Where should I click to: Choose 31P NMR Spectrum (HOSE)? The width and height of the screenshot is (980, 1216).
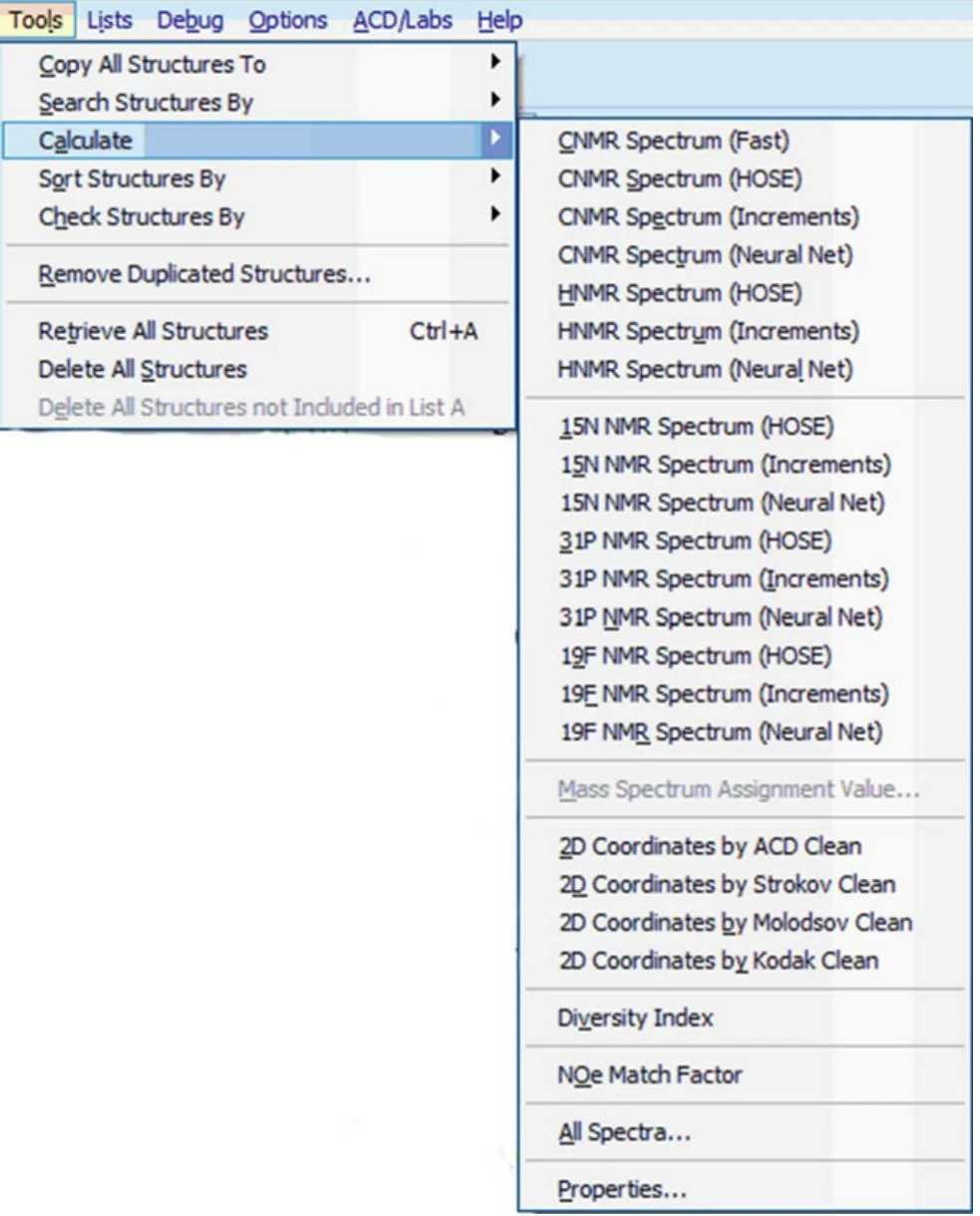pos(744,541)
